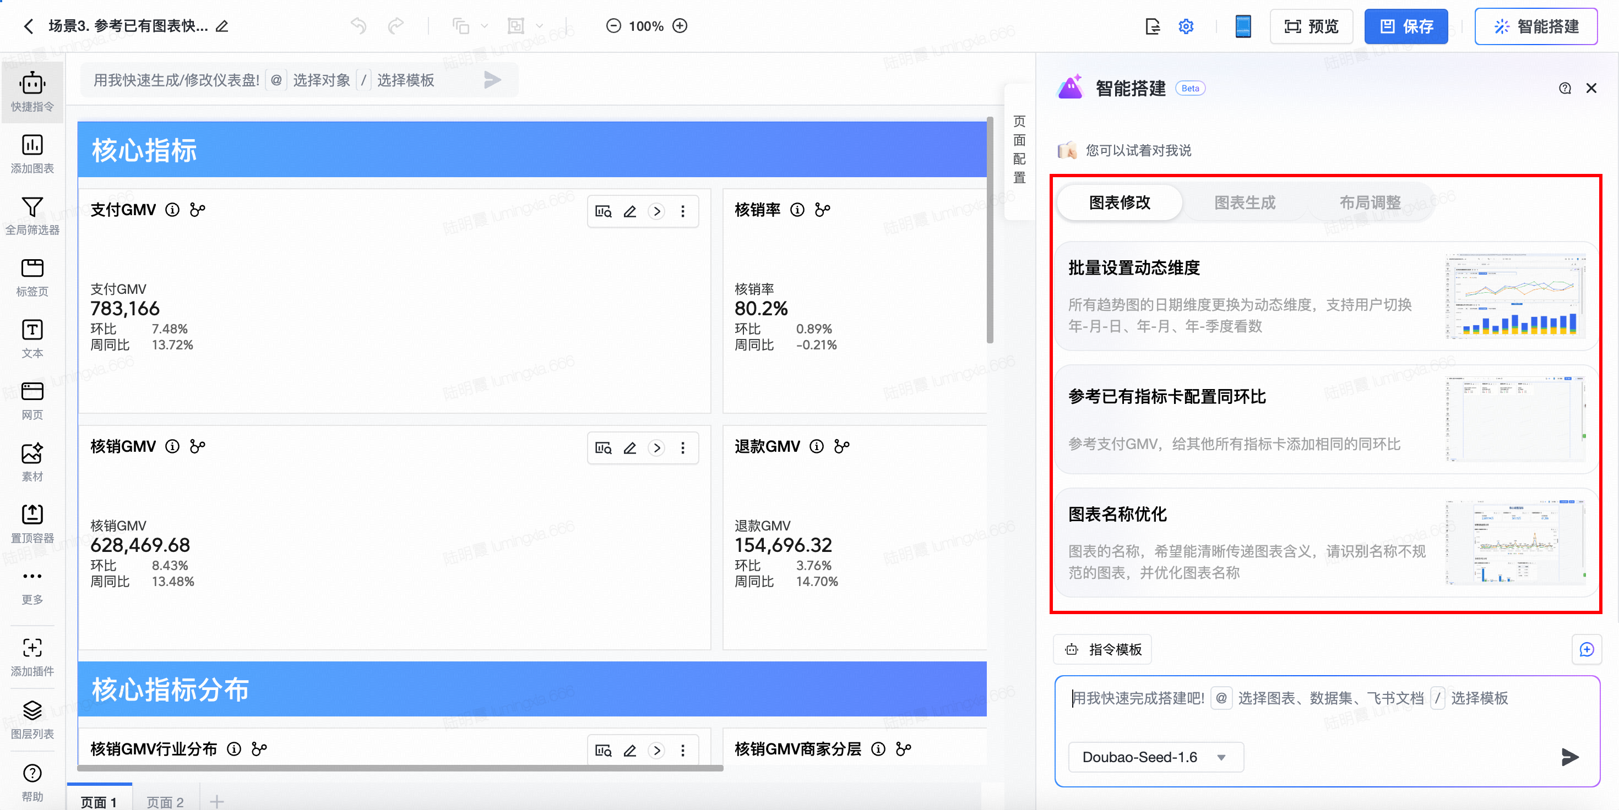Click the 置顶容器 sidebar icon
This screenshot has width=1619, height=810.
click(x=32, y=515)
